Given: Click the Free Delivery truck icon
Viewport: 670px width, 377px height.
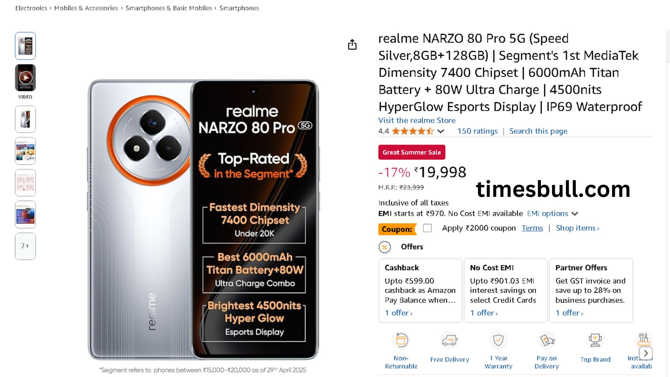Looking at the screenshot, I should (x=449, y=340).
